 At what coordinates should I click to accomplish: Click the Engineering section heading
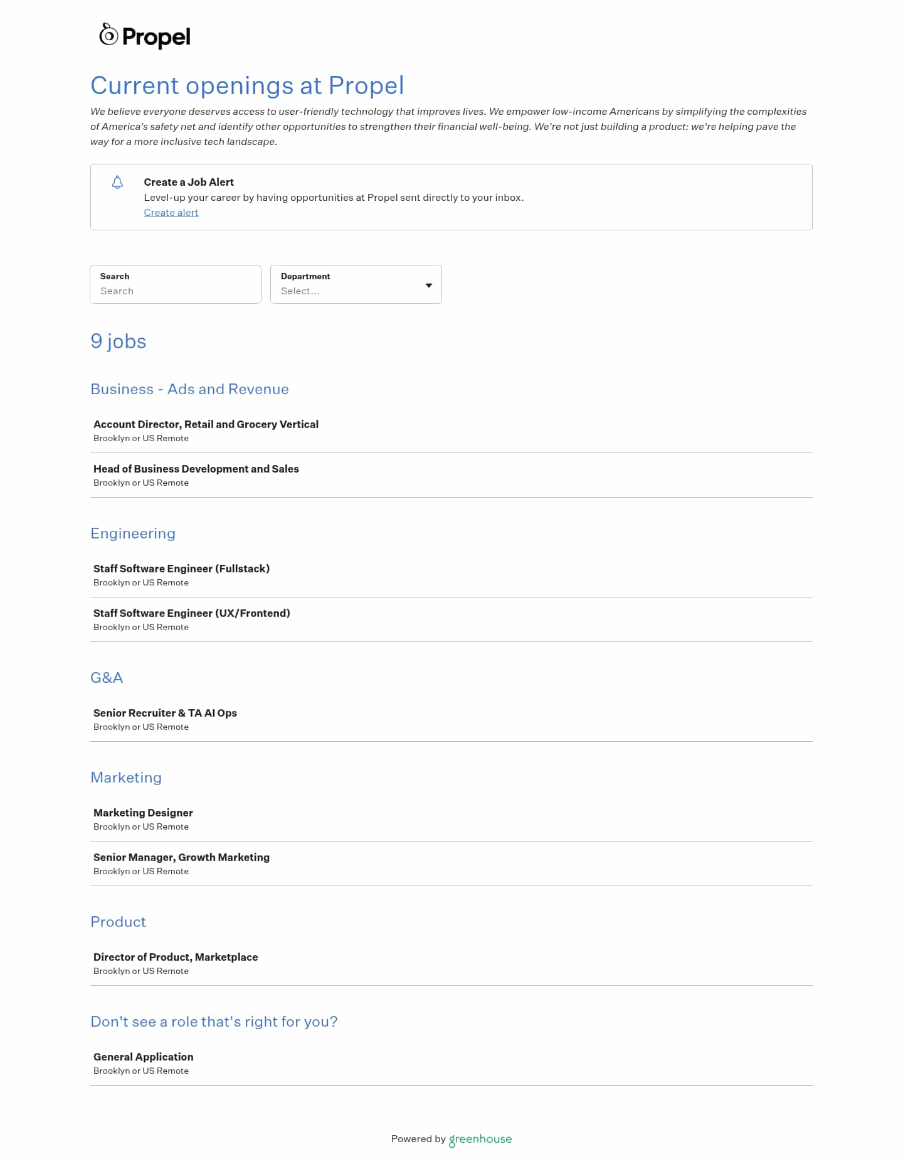pos(133,533)
